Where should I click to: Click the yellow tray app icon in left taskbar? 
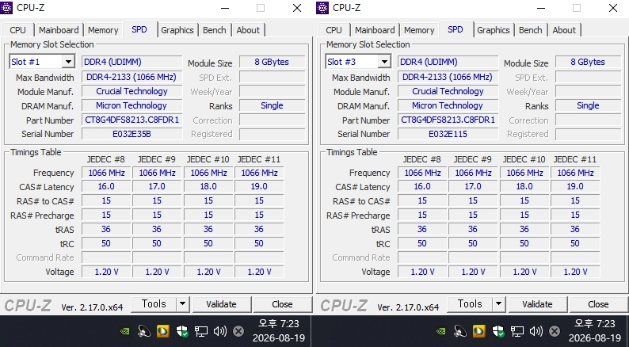click(x=163, y=331)
